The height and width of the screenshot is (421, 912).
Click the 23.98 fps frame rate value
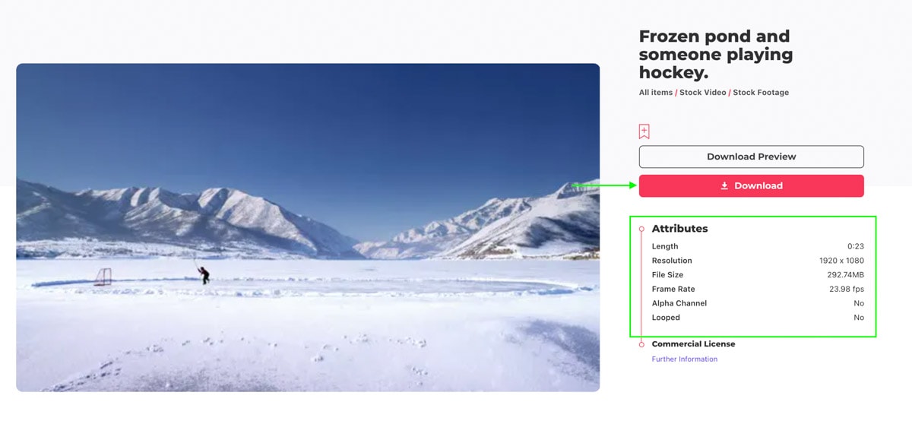[846, 290]
